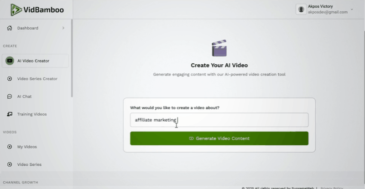Click the Training Videos icon
This screenshot has height=189, width=365.
[10, 114]
